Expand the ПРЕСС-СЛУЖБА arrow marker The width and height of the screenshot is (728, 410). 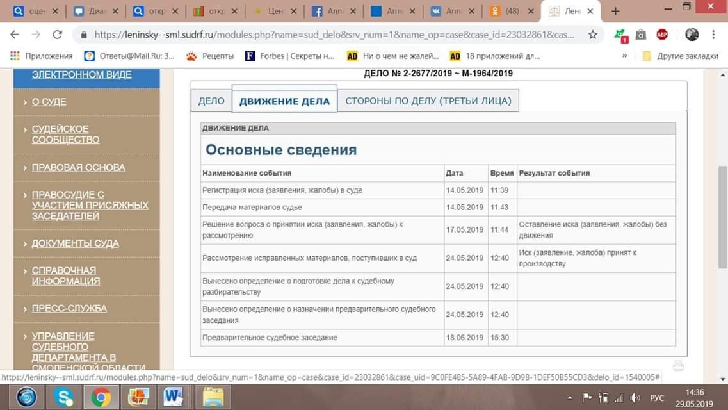pyautogui.click(x=25, y=308)
